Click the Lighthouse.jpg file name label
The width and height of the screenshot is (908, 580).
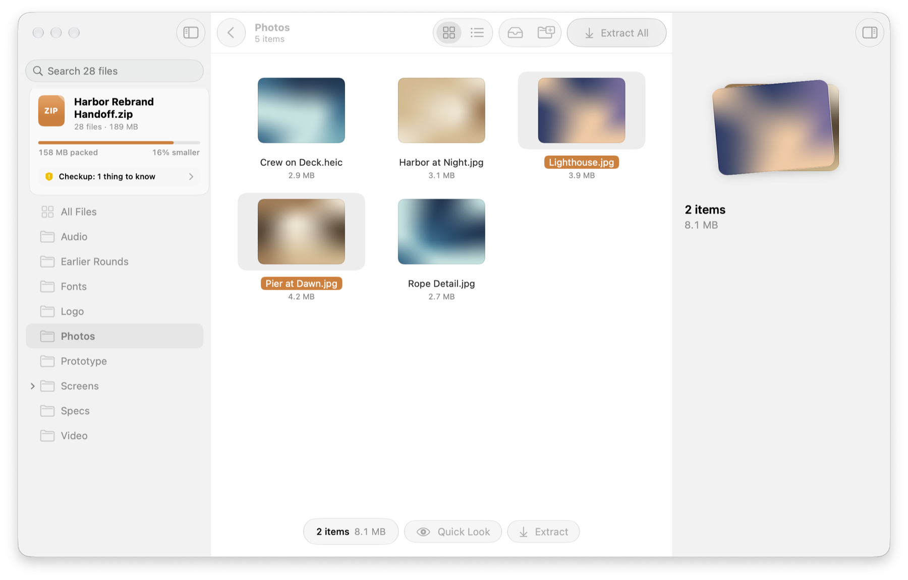(x=582, y=162)
